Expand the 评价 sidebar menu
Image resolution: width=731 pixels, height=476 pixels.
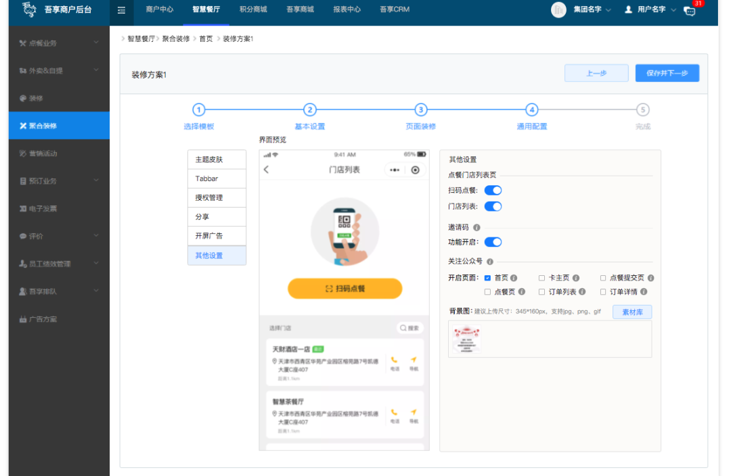tap(59, 236)
